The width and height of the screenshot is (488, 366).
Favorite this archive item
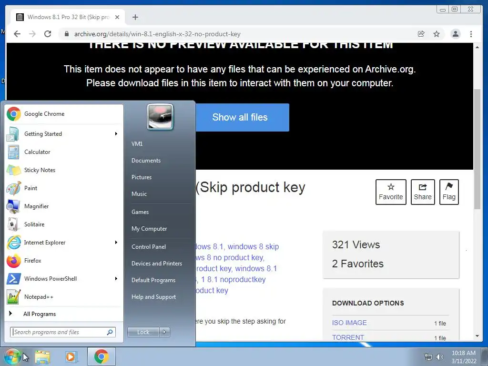point(391,192)
